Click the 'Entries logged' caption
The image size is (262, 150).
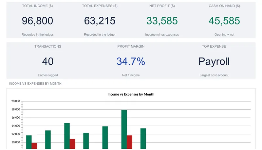[48, 75]
